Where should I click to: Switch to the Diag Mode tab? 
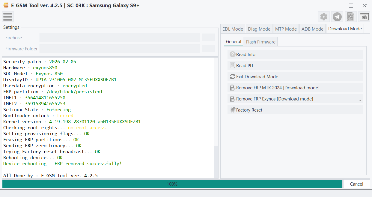point(259,29)
